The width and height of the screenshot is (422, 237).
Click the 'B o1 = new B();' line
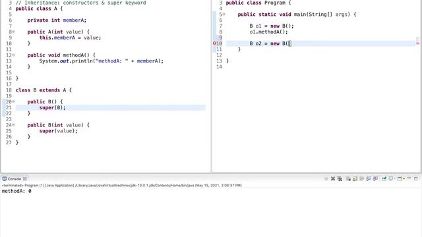272,26
